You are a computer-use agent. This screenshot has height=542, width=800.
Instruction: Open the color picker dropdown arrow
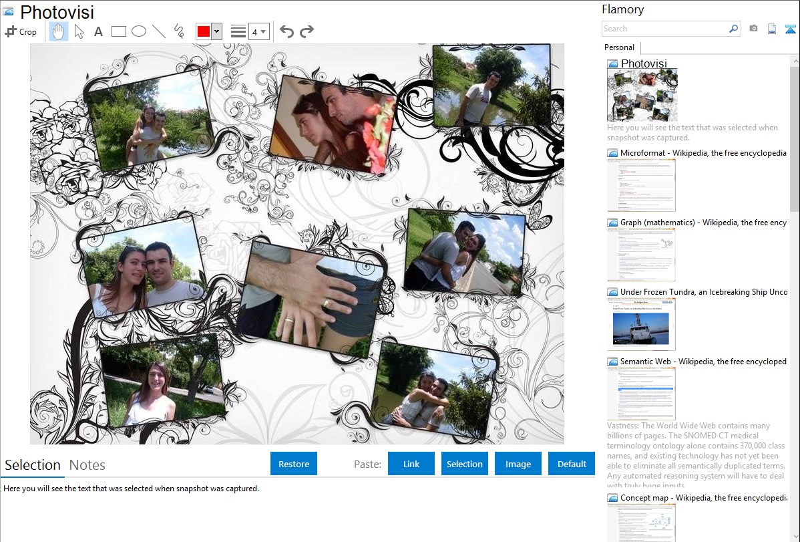pyautogui.click(x=217, y=31)
